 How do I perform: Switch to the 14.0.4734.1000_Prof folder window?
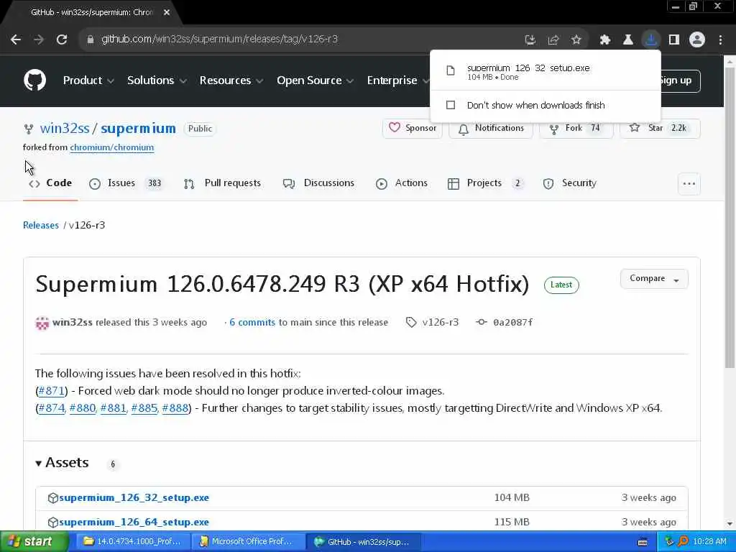point(134,542)
